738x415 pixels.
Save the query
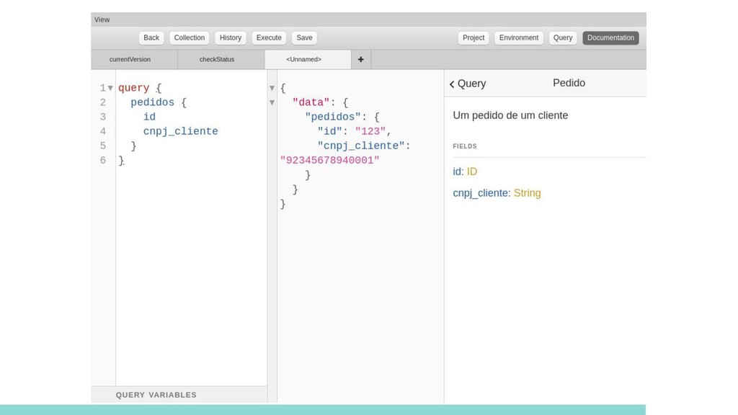pos(304,37)
